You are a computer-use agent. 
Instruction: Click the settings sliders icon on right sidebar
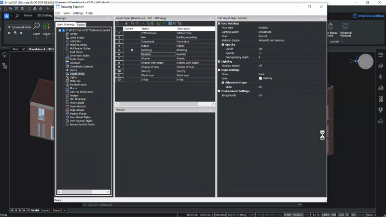pyautogui.click(x=381, y=54)
